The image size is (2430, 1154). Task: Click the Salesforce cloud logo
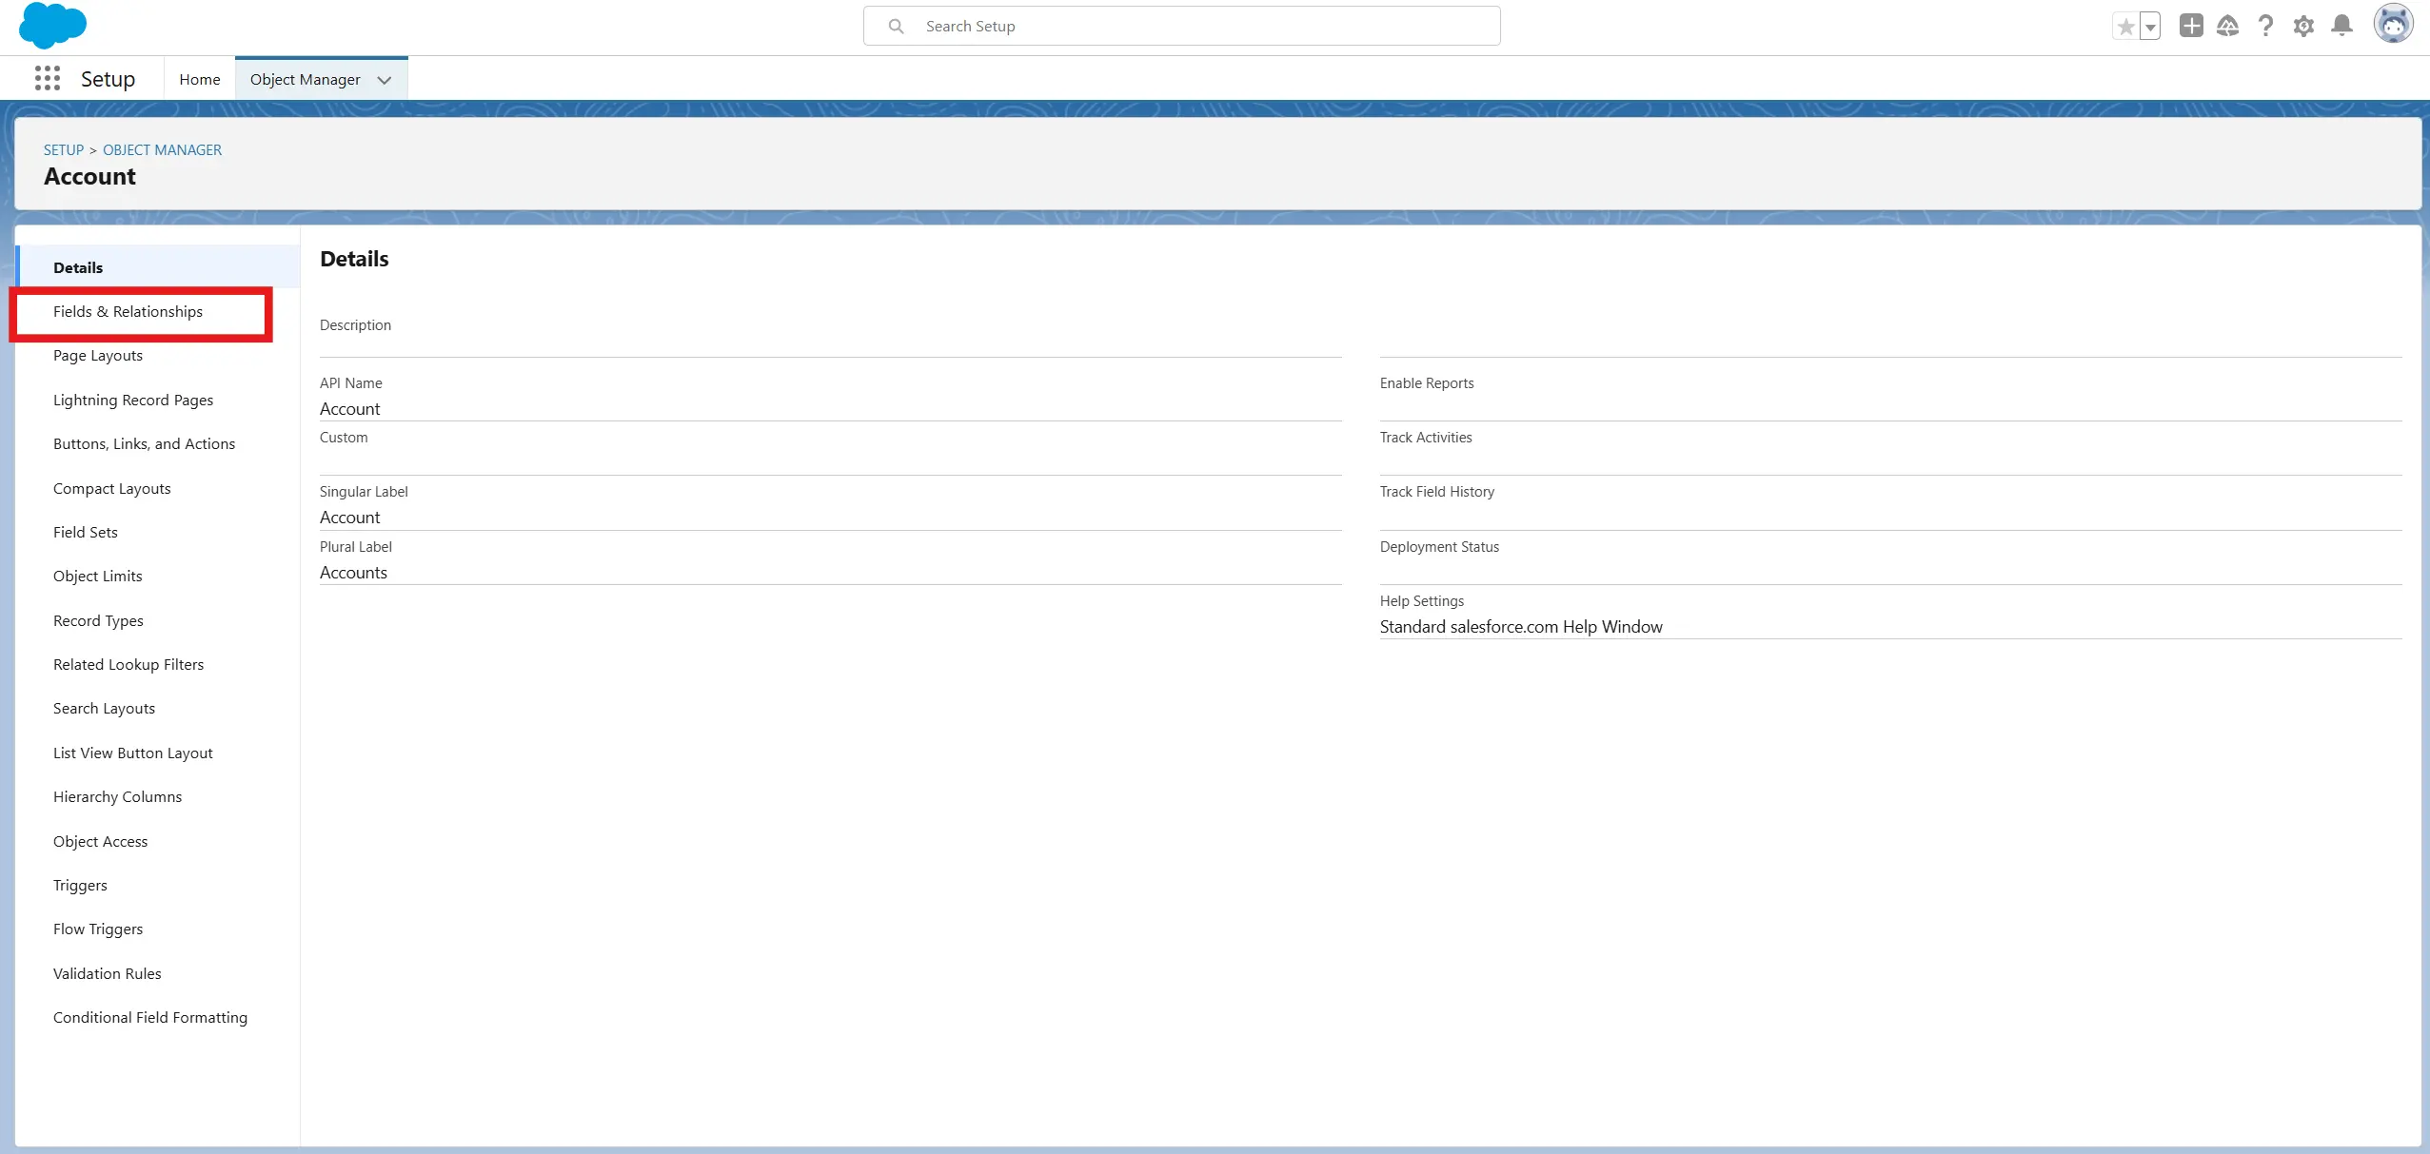[52, 26]
